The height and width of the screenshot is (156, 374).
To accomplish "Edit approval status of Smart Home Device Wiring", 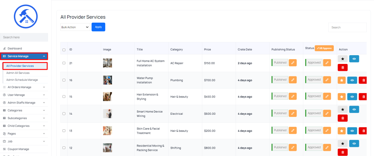I will 327,113.
